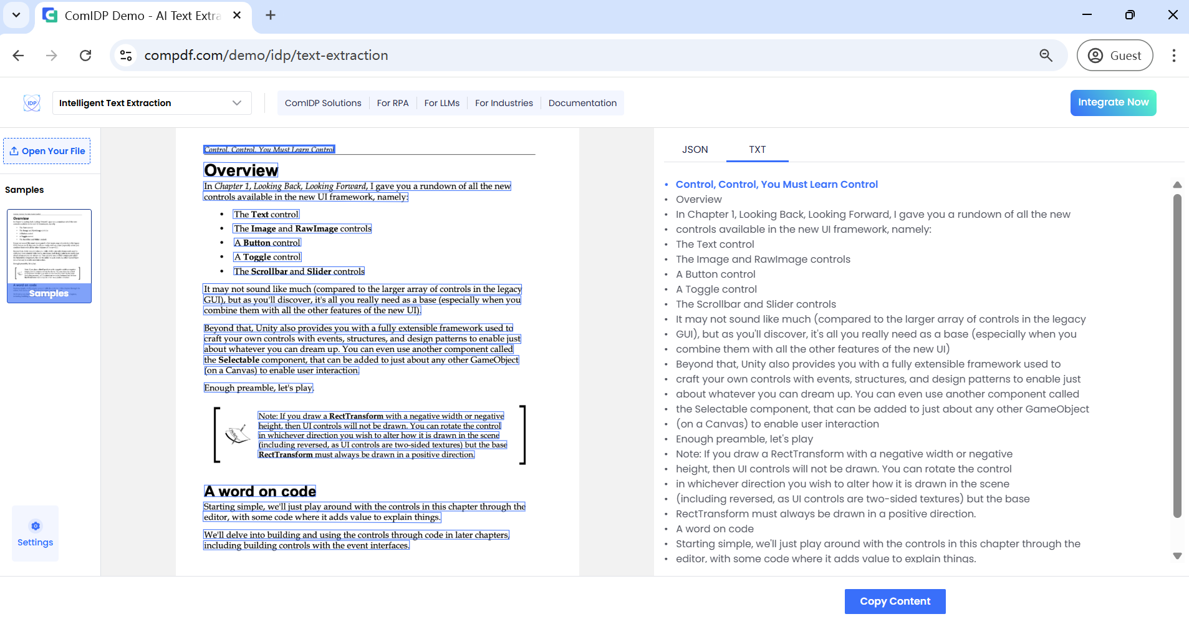Select 'A word on code' result line
Image resolution: width=1189 pixels, height=624 pixels.
coord(715,529)
